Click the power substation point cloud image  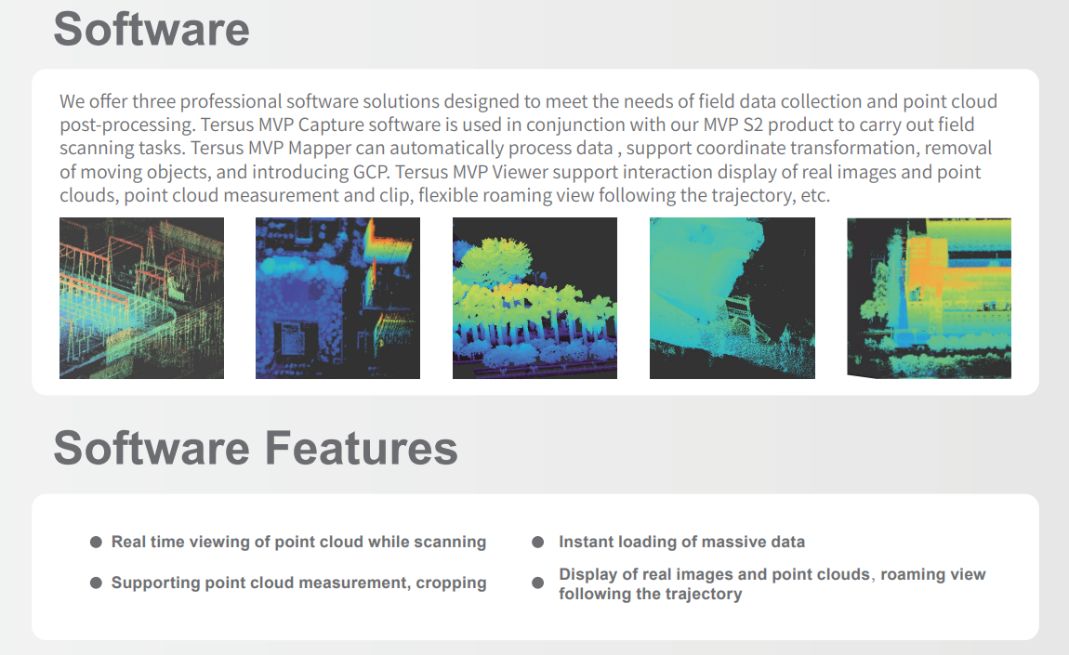pyautogui.click(x=141, y=298)
